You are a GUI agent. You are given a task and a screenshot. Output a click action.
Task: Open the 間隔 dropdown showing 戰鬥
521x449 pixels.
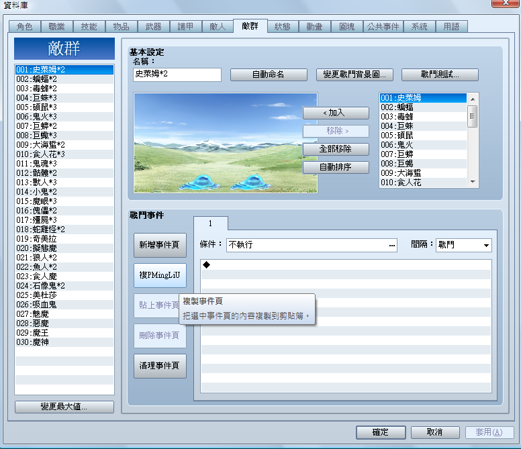[463, 245]
